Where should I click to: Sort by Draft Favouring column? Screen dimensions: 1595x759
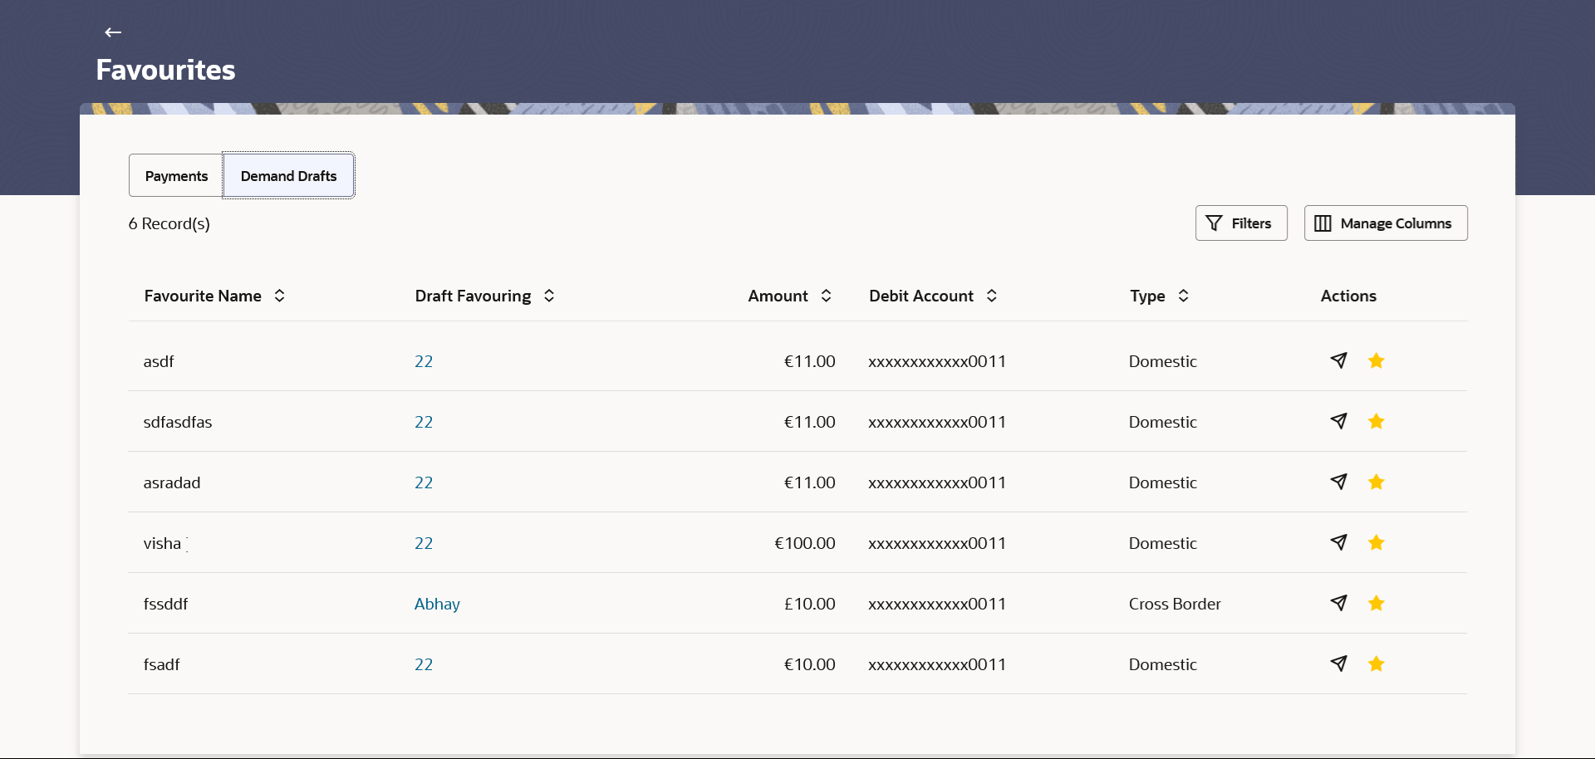tap(549, 296)
